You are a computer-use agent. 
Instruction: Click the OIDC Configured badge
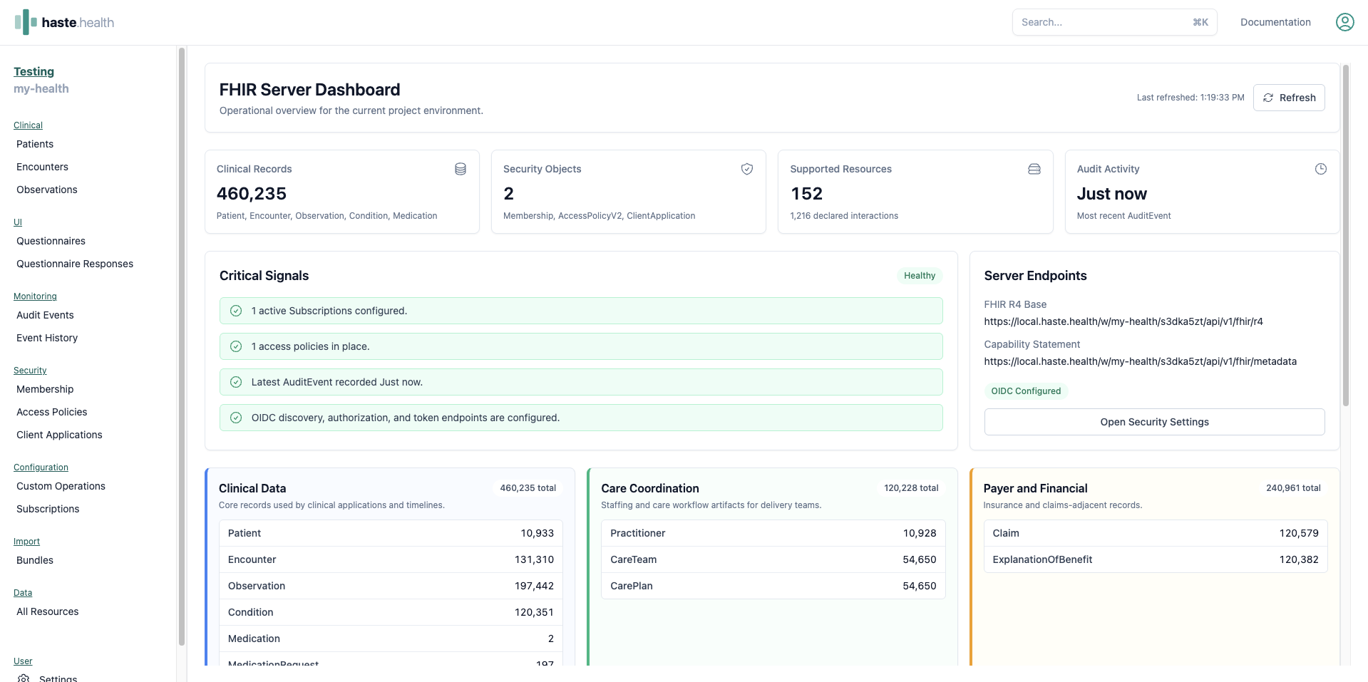click(1026, 391)
